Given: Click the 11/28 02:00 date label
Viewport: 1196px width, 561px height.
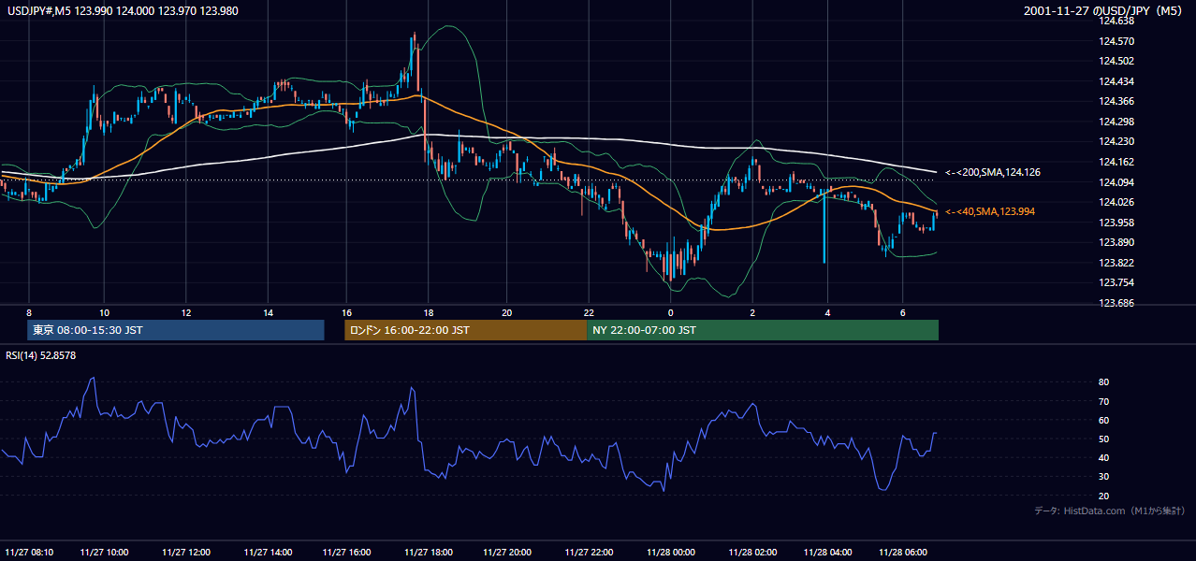Looking at the screenshot, I should tap(751, 552).
